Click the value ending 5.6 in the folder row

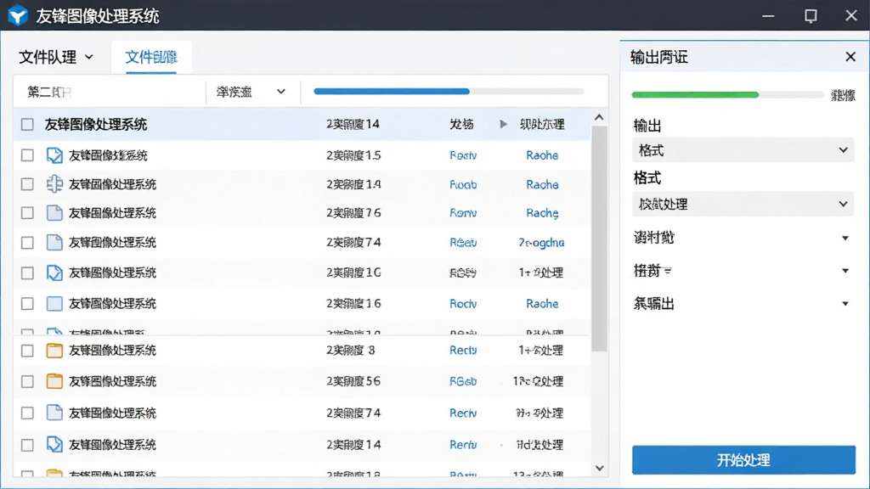pos(353,381)
